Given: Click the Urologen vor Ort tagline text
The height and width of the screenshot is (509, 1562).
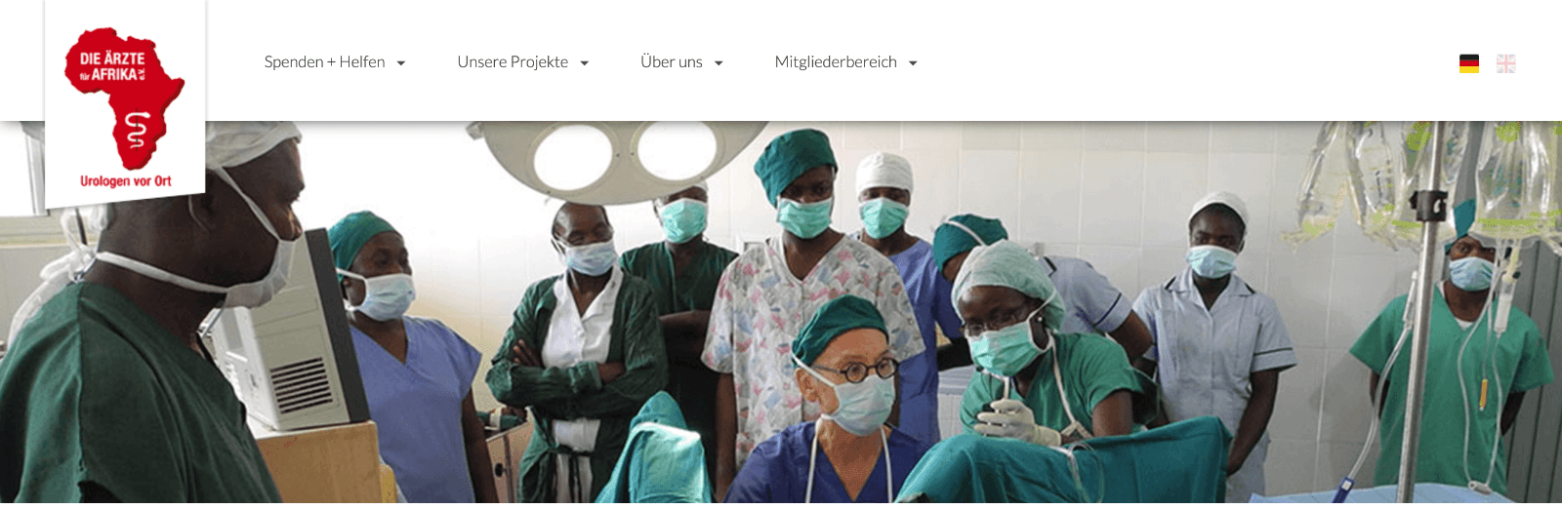Looking at the screenshot, I should click(x=126, y=181).
